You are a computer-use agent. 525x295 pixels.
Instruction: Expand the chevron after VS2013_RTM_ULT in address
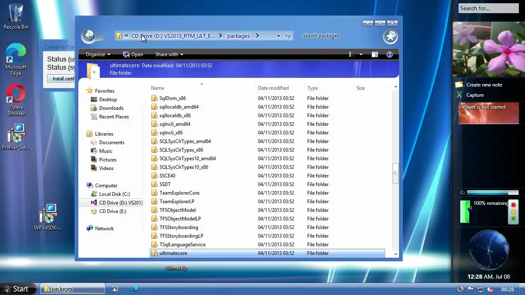click(x=221, y=36)
